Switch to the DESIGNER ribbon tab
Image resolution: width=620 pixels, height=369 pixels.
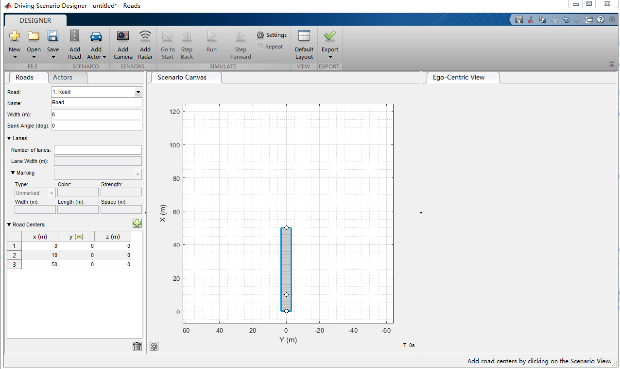(x=35, y=20)
